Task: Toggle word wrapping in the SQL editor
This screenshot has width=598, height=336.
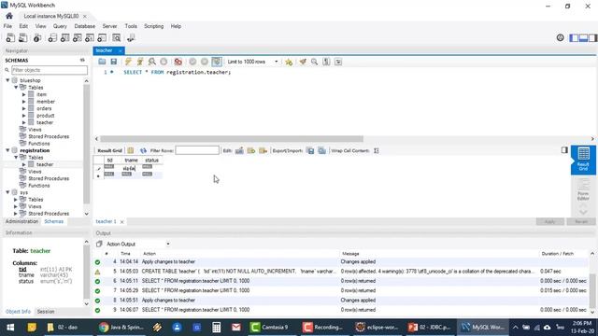Action: [338, 62]
